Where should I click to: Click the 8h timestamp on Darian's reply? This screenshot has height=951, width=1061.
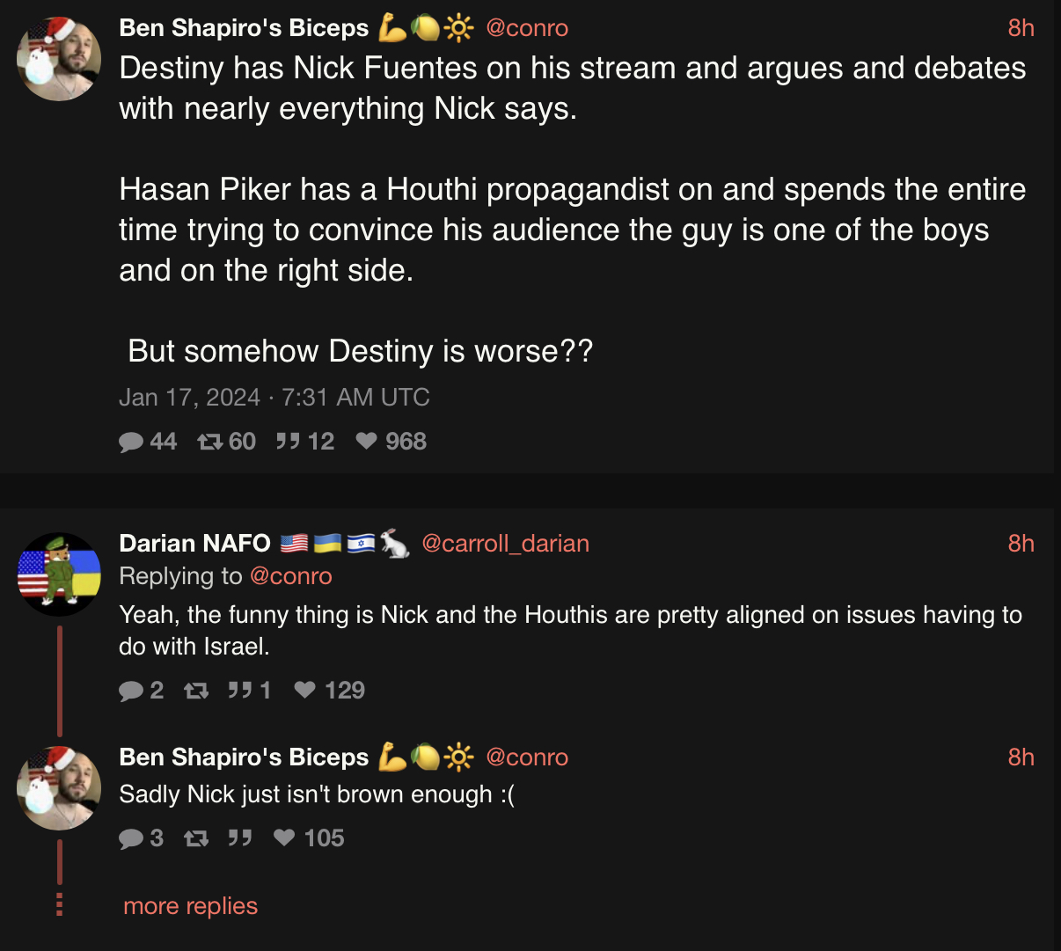tap(1021, 544)
